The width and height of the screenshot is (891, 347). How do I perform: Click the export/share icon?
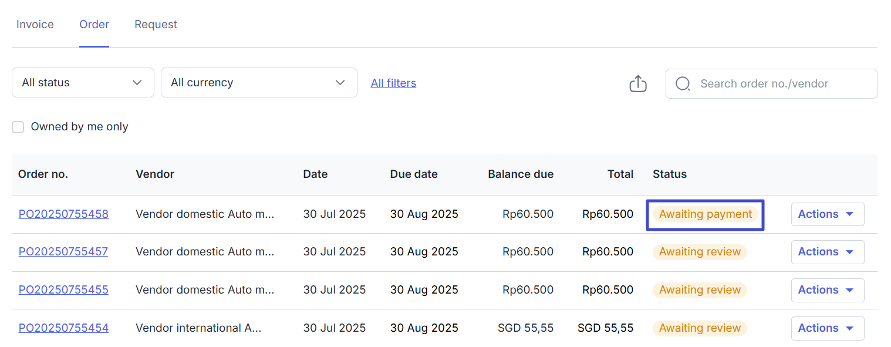point(637,84)
